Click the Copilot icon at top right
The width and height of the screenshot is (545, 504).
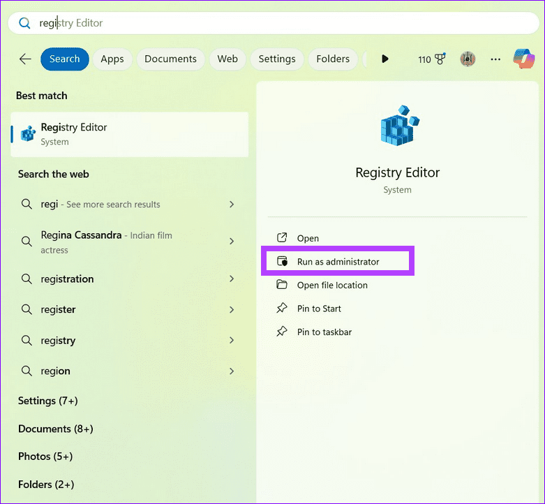pos(523,59)
